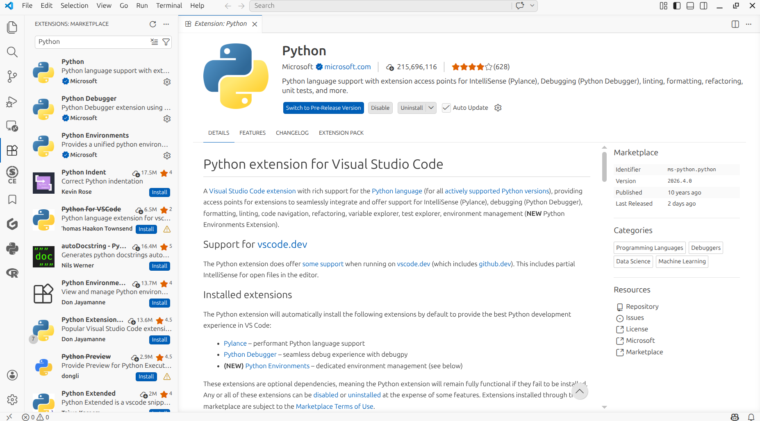The height and width of the screenshot is (421, 760).
Task: Select the Machine Learning category tag
Action: coord(682,261)
